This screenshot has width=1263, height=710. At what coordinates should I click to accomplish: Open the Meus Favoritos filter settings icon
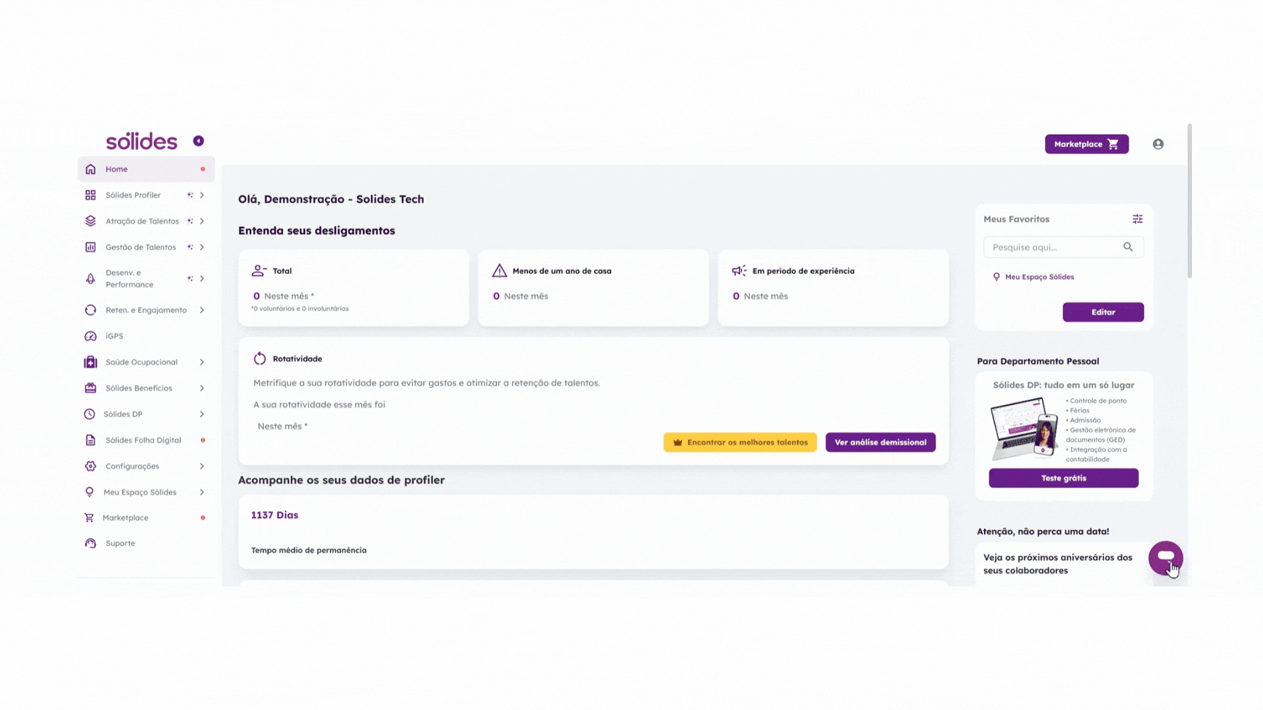[1137, 219]
